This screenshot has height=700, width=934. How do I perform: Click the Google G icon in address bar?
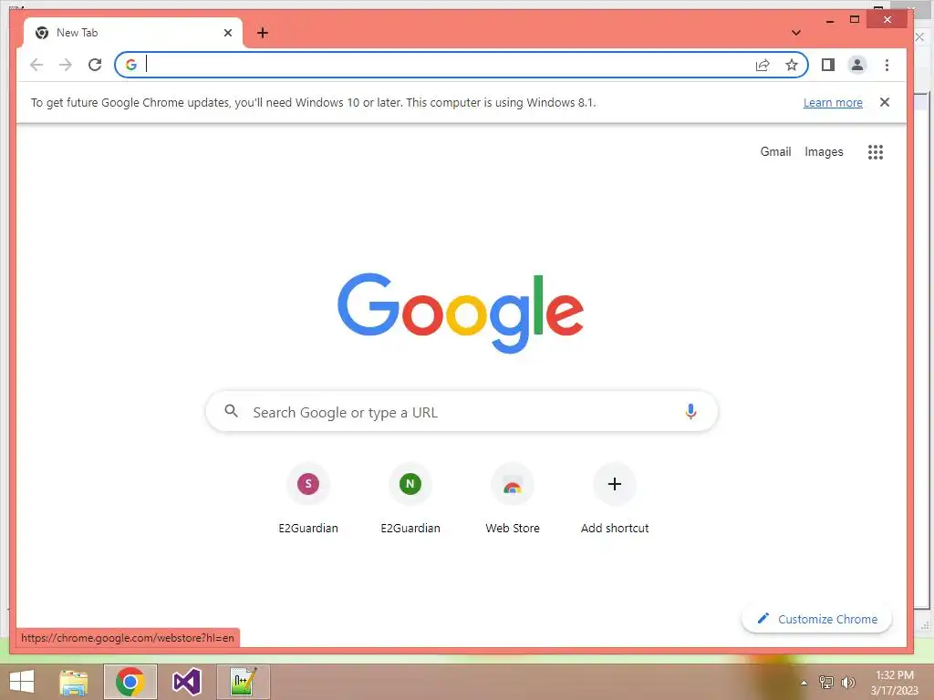(131, 65)
